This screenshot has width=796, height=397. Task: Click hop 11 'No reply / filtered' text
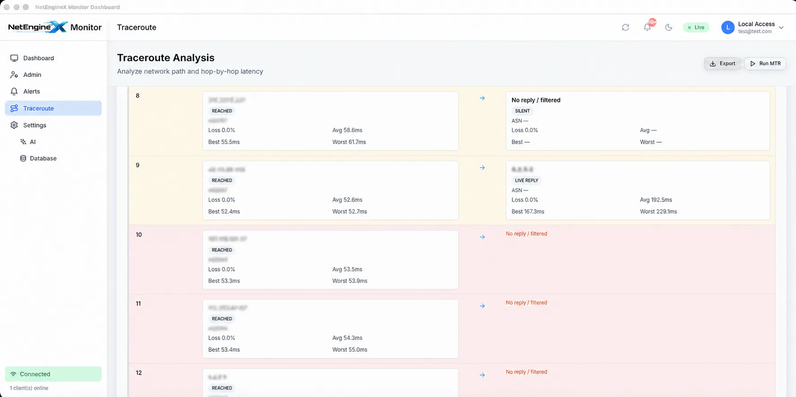[526, 302]
